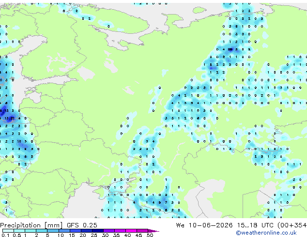Click the '50' legend scale label
The image size is (307, 237).
pyautogui.click(x=150, y=235)
